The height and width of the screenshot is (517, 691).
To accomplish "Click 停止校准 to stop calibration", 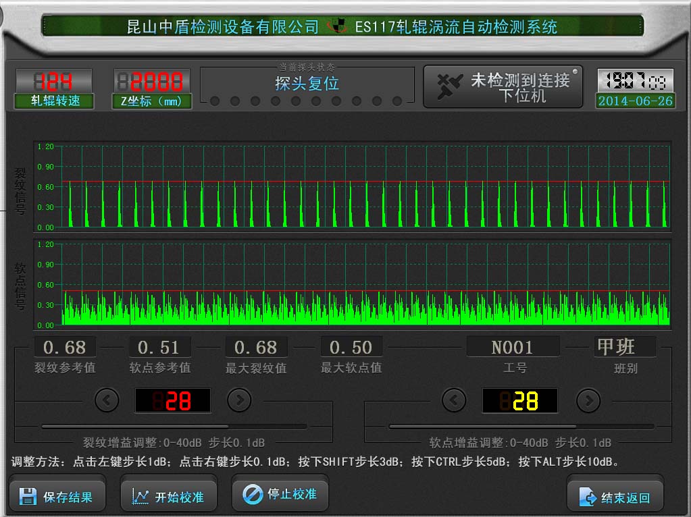I will coord(280,495).
